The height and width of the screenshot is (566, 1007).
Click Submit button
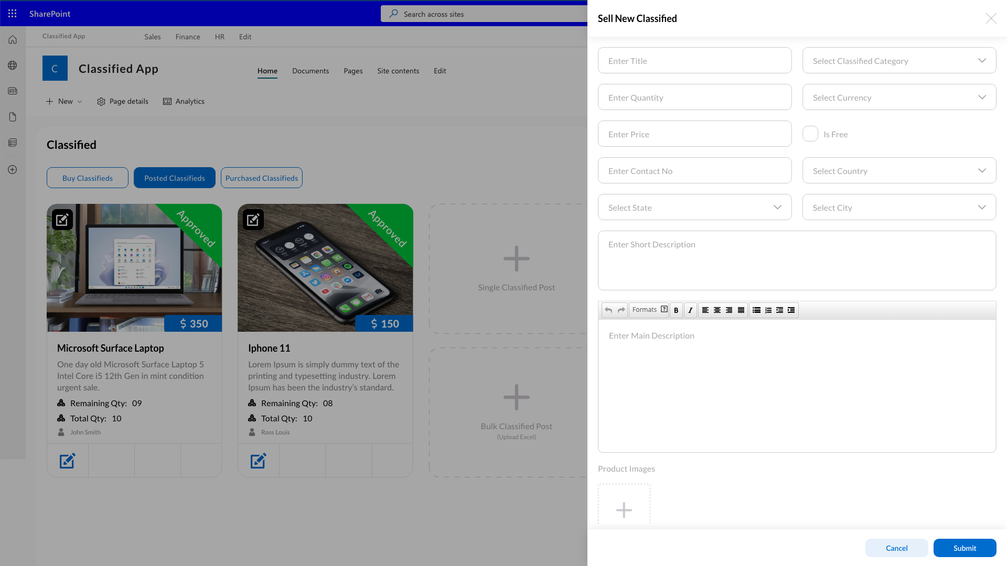tap(965, 548)
